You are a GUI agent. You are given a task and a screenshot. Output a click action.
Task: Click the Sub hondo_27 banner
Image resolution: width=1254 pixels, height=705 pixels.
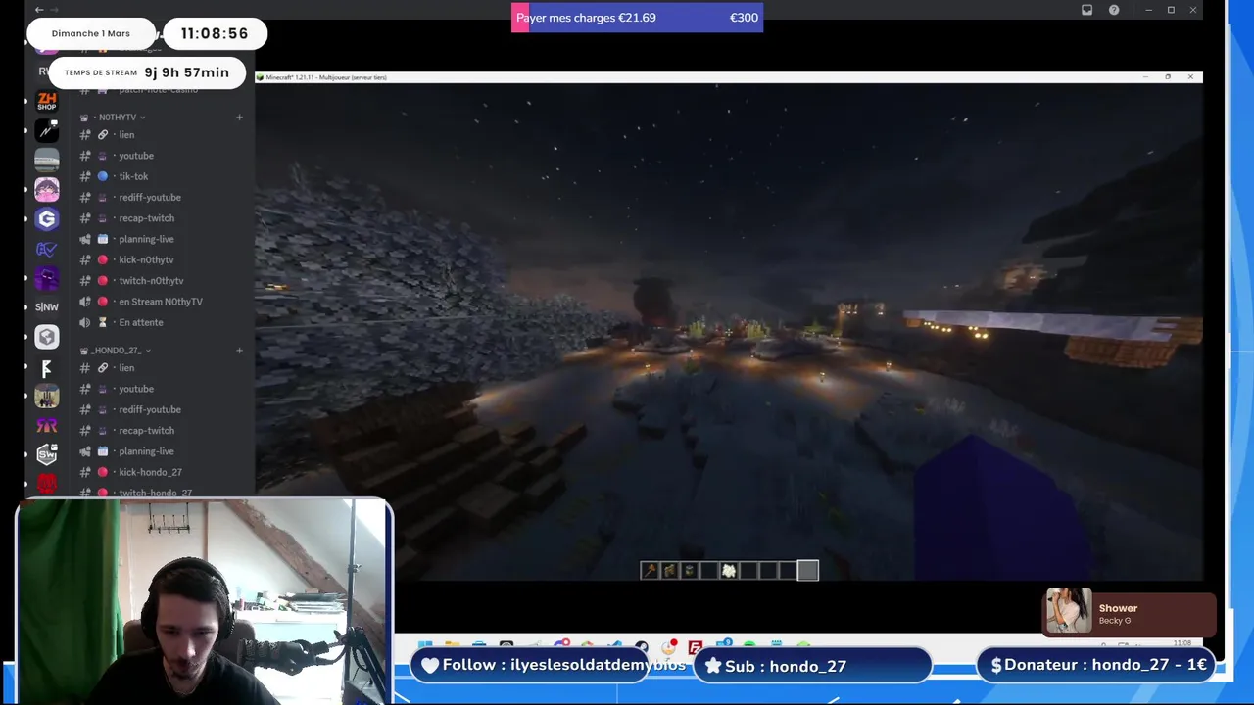pyautogui.click(x=812, y=666)
